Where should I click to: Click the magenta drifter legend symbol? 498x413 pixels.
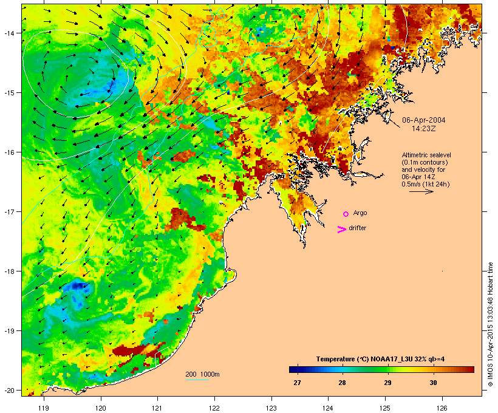[x=342, y=230]
